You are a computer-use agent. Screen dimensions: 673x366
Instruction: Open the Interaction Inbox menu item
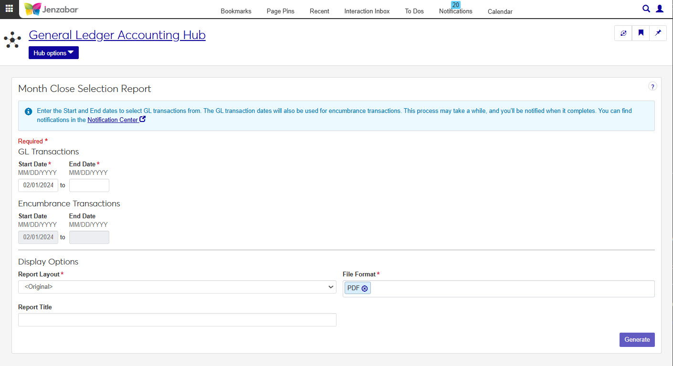coord(367,11)
